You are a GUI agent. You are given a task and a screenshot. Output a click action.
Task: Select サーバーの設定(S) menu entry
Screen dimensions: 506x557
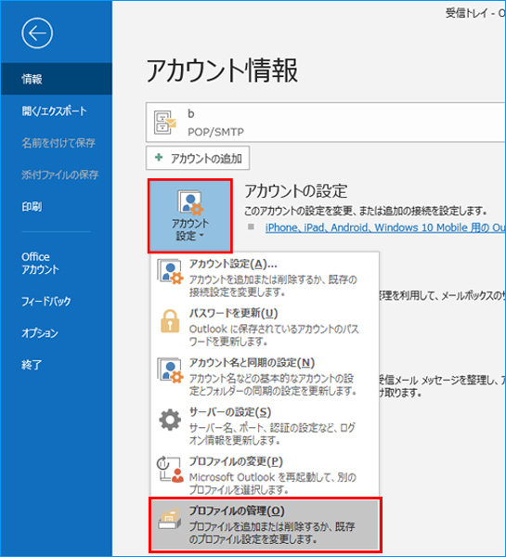tap(265, 425)
